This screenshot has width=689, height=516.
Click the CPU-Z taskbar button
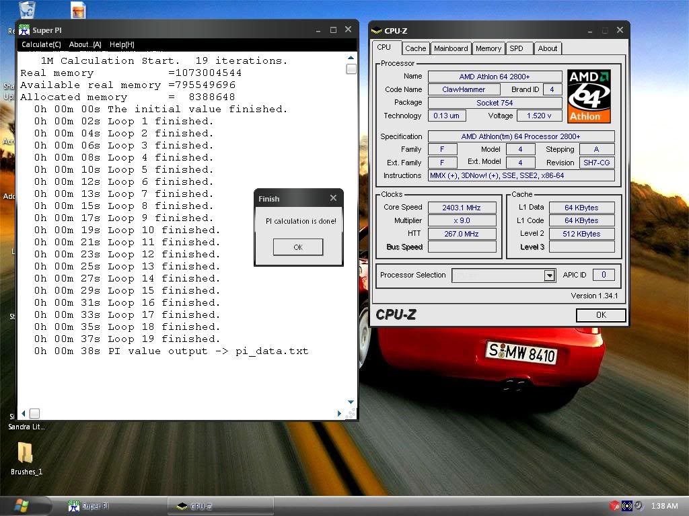coord(221,507)
